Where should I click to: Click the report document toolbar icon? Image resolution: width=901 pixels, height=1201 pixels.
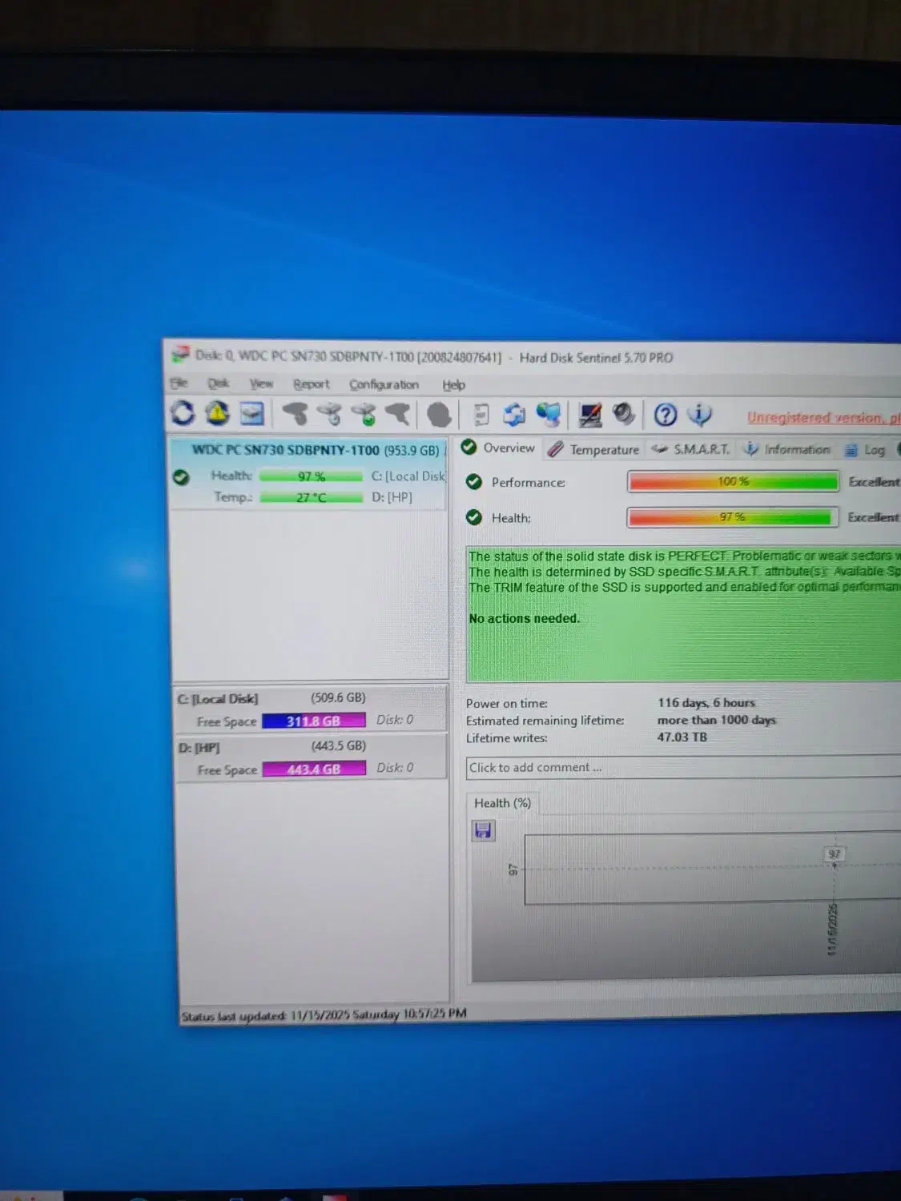481,415
